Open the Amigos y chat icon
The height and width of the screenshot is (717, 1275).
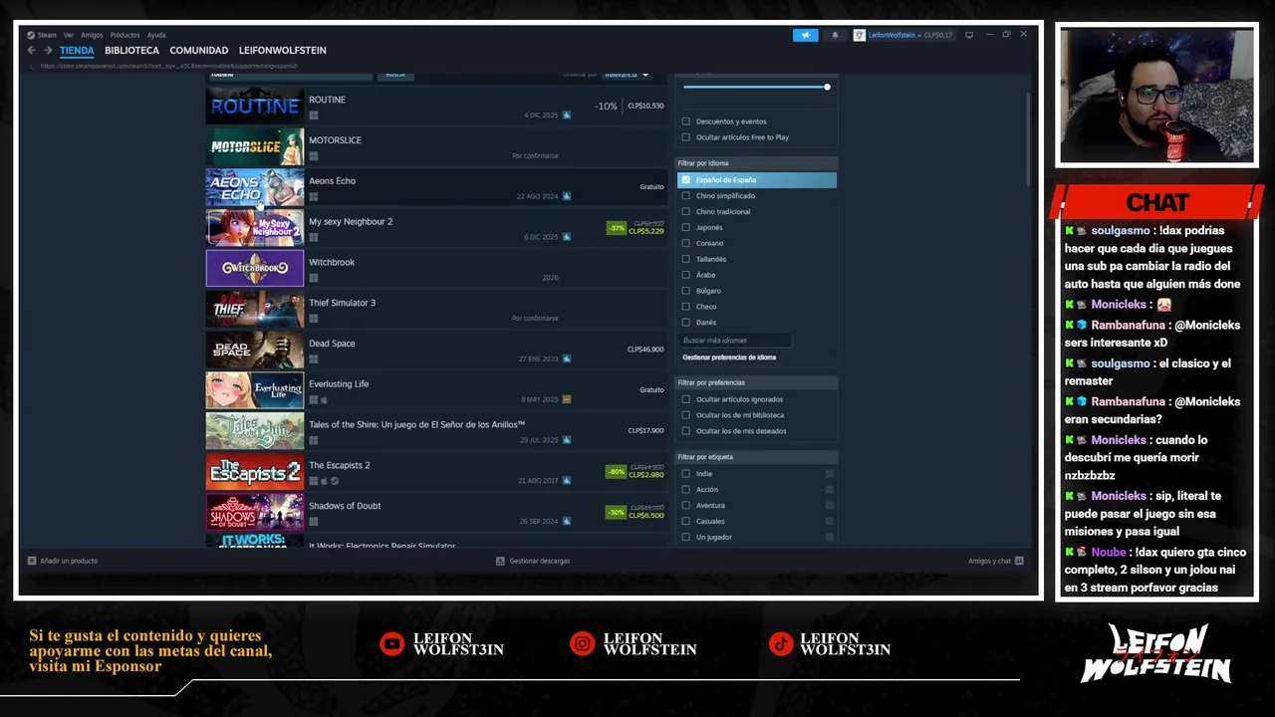click(x=1019, y=561)
